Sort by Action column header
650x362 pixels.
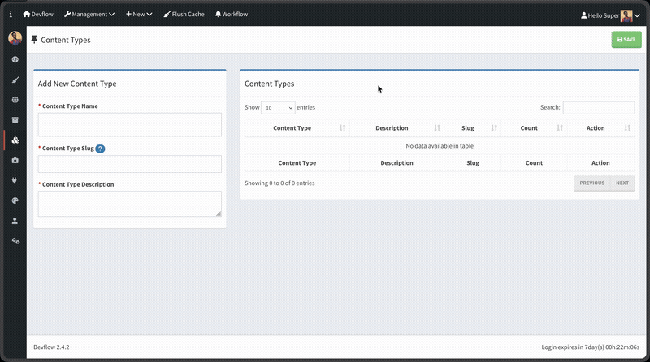pos(600,128)
